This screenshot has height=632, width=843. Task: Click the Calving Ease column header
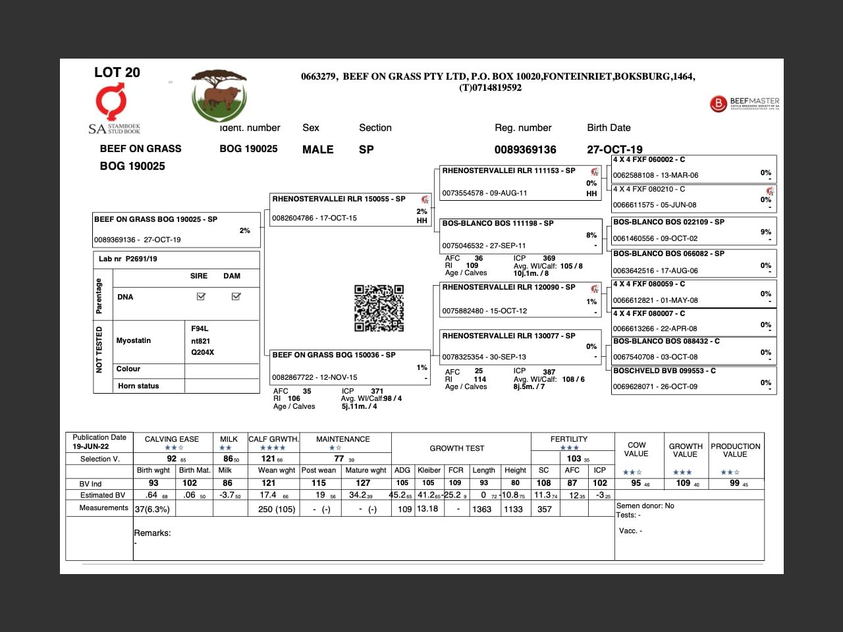click(x=172, y=439)
